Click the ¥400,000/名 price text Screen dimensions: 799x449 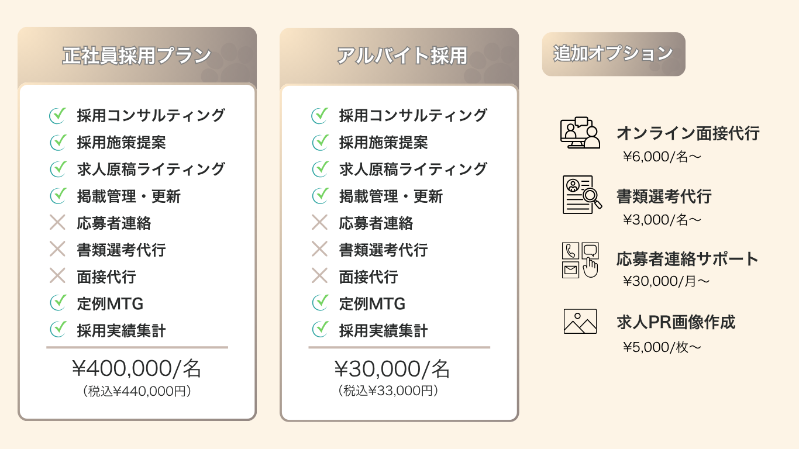pyautogui.click(x=137, y=369)
